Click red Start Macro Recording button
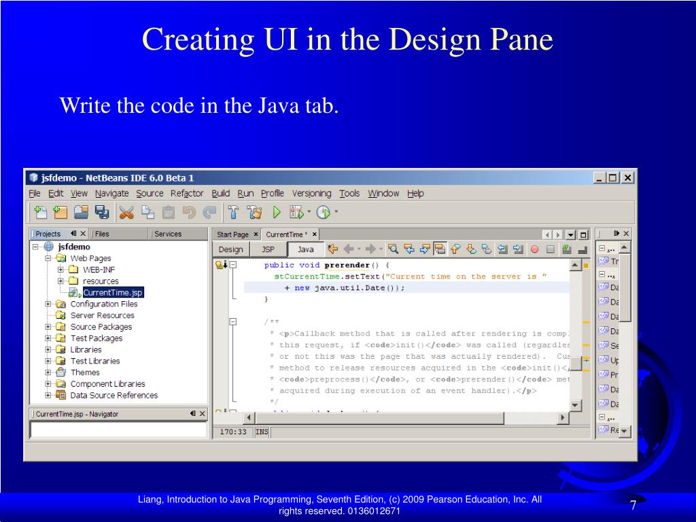696x522 pixels. (x=534, y=249)
